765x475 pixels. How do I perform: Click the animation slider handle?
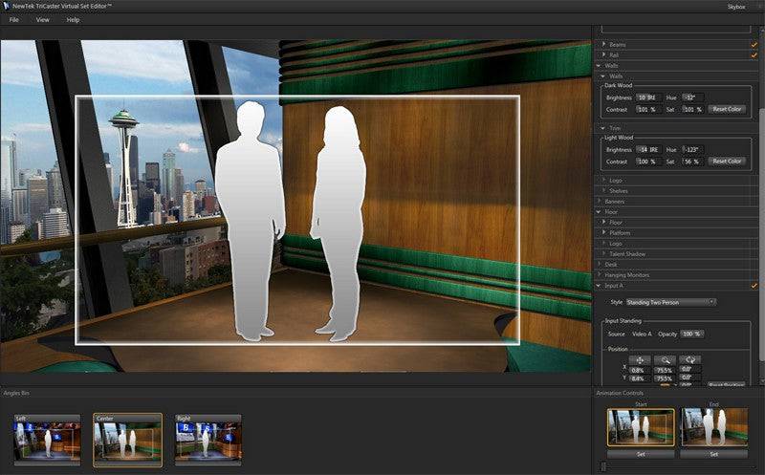point(603,466)
